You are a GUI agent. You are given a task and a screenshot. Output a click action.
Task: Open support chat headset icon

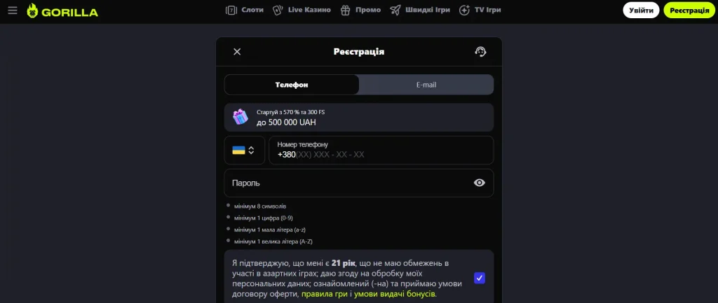click(480, 51)
